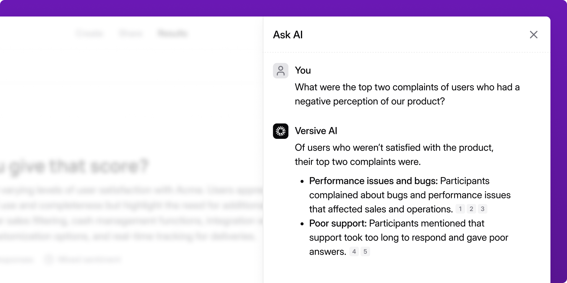Screen dimensions: 567x283
Task: Click the 'Poor support' bullet heading
Action: 338,223
